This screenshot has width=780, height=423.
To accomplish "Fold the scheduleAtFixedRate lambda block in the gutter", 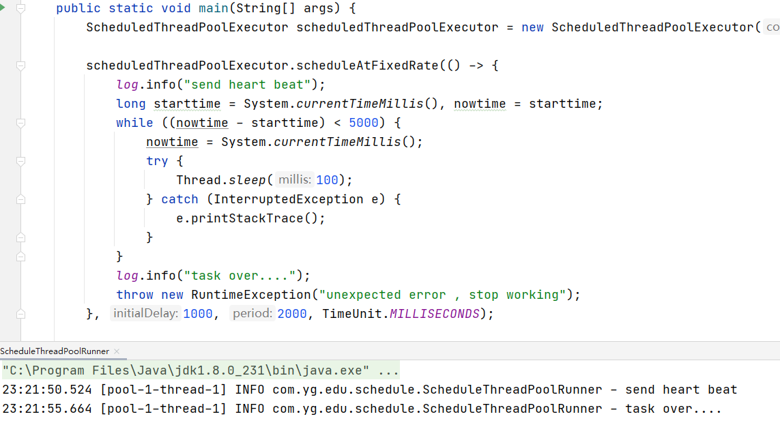I will [x=20, y=65].
